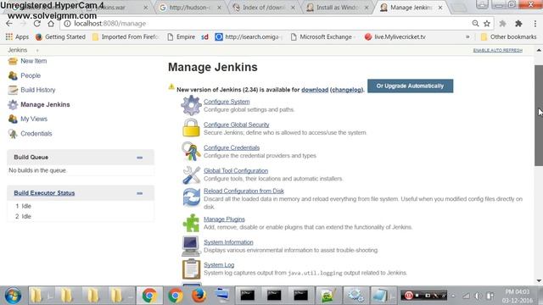Viewport: 543px width, 305px height.
Task: Click the browser home icon
Action: click(51, 24)
